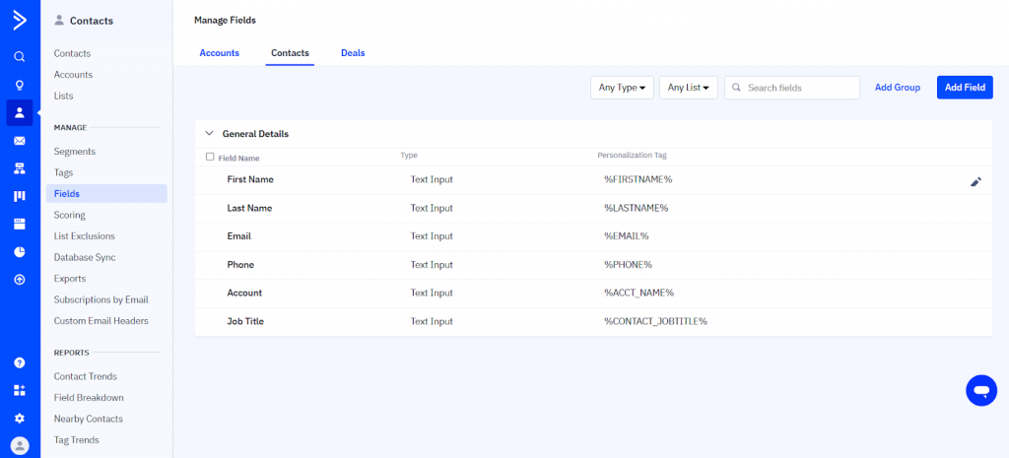Click the Add Field button

coord(965,88)
